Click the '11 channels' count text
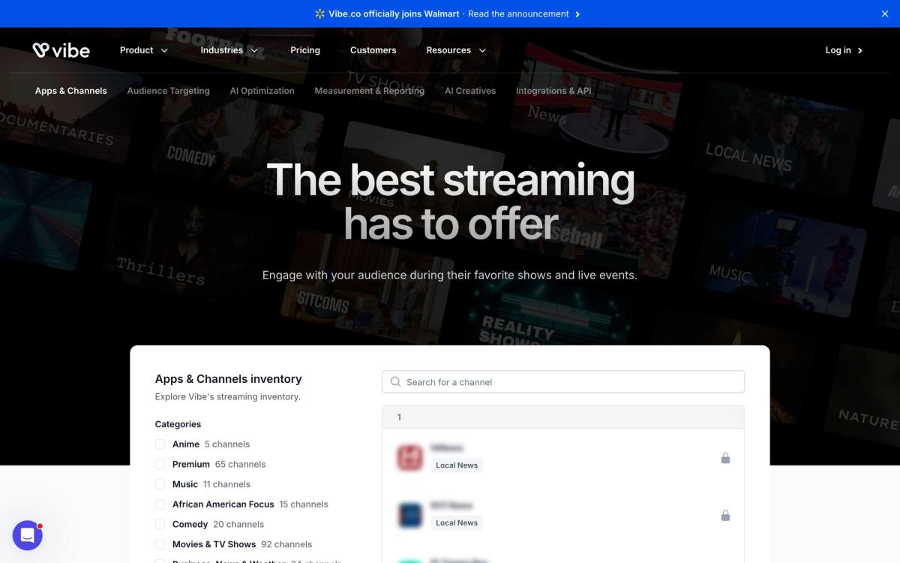Viewport: 900px width, 563px height. coord(226,484)
